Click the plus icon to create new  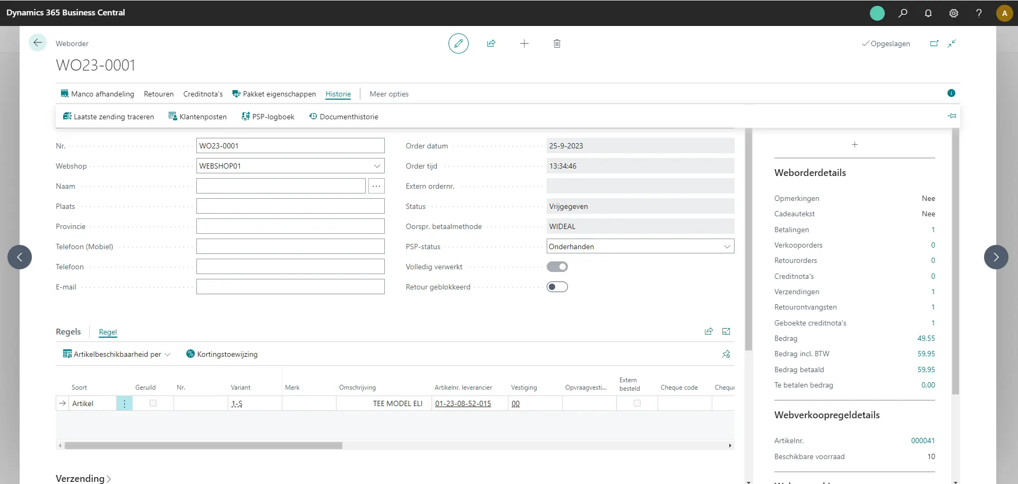(524, 43)
